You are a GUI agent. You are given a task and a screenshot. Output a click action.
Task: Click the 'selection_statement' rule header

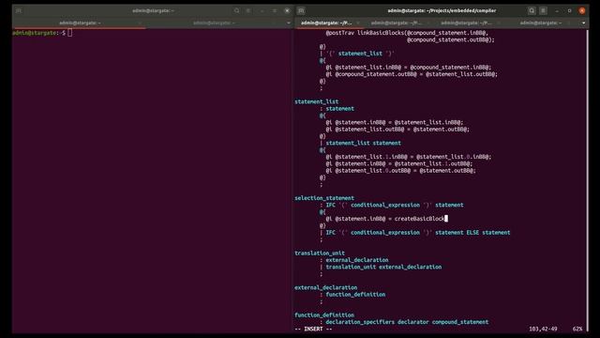[324, 198]
